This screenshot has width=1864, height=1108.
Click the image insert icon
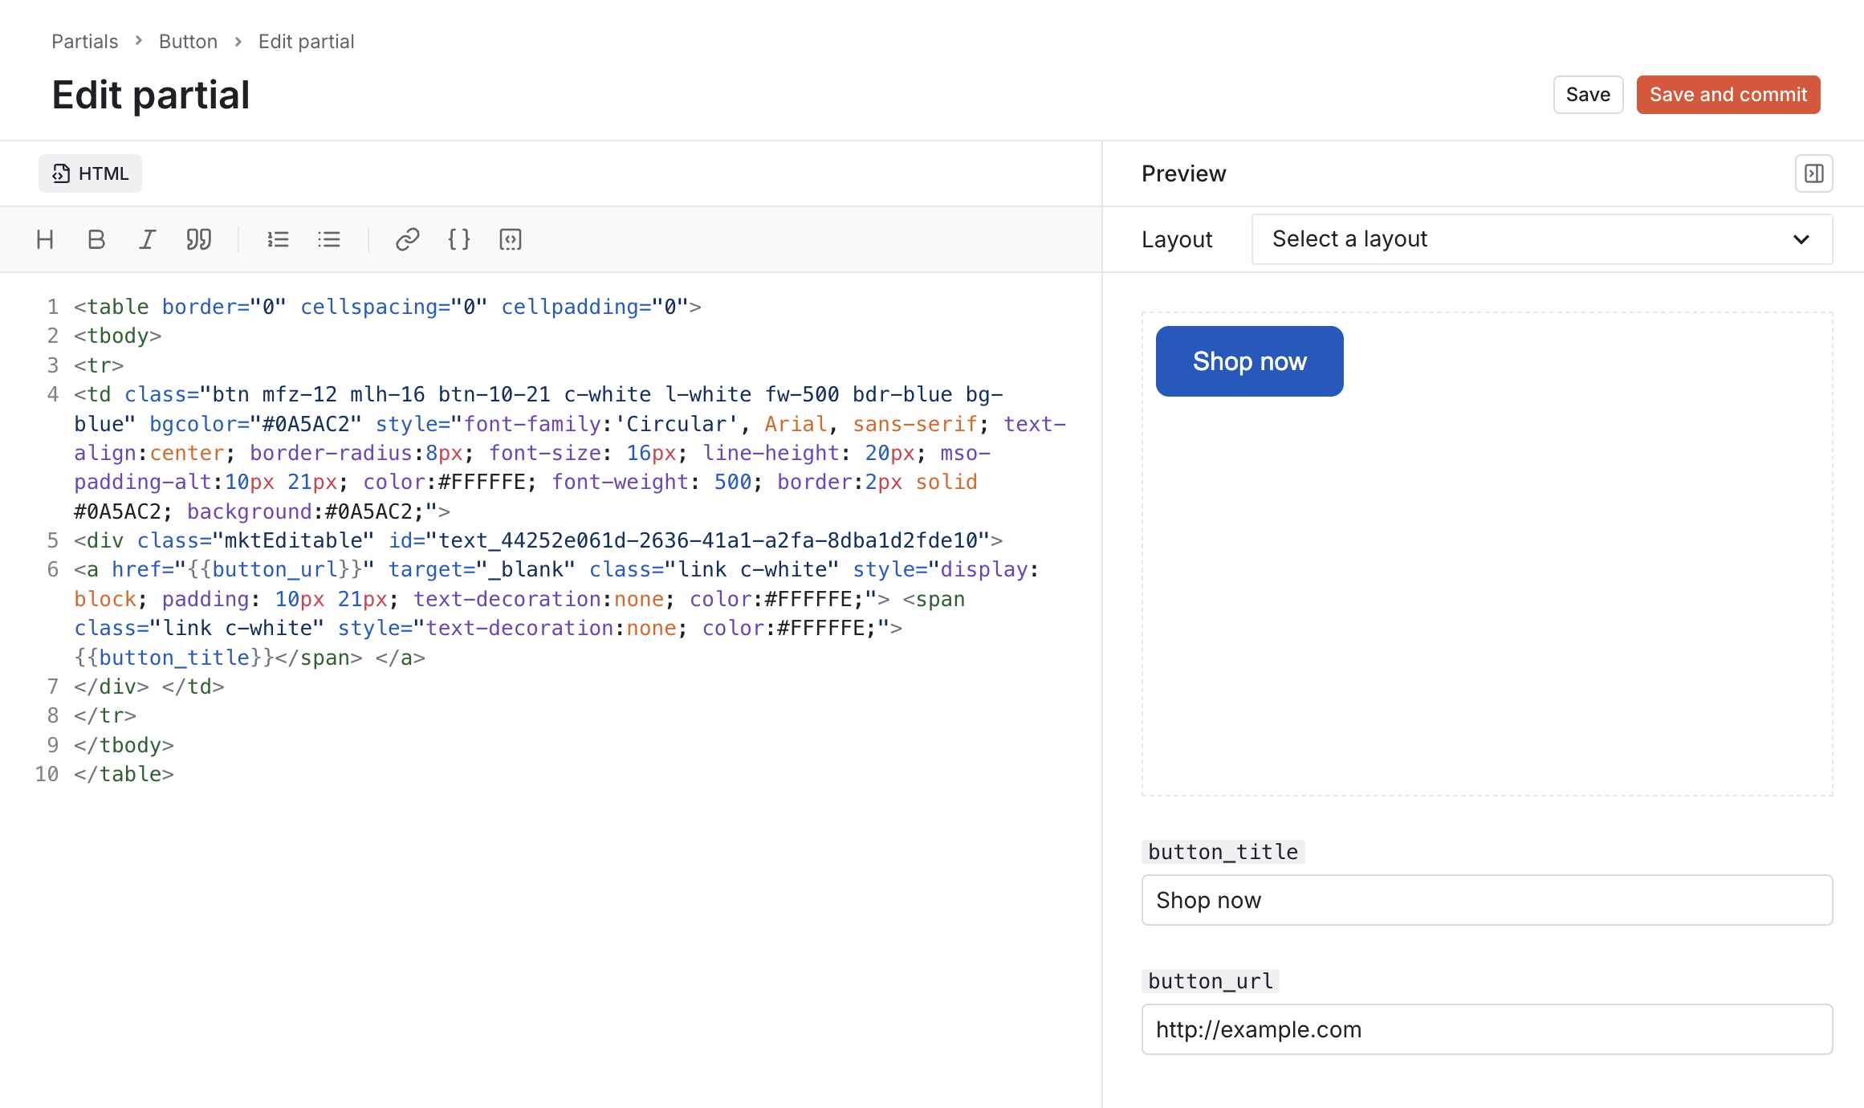(x=509, y=238)
